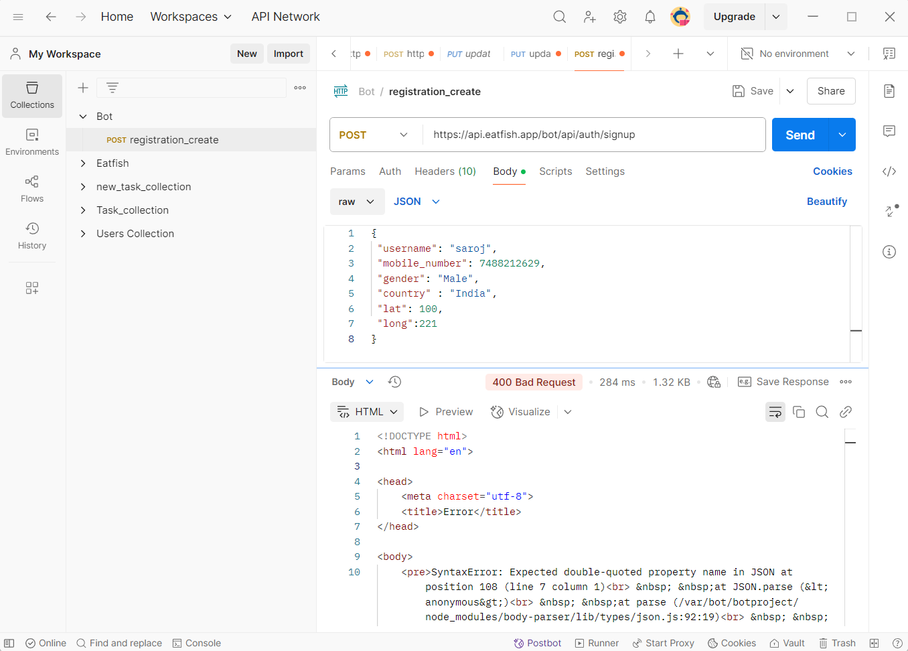Open the Environments sidebar panel
The image size is (908, 651).
coord(32,143)
